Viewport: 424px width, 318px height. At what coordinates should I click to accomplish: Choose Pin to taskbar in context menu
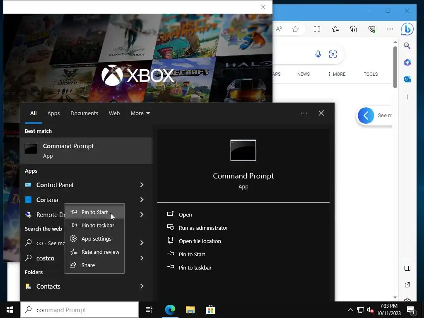[x=94, y=226]
